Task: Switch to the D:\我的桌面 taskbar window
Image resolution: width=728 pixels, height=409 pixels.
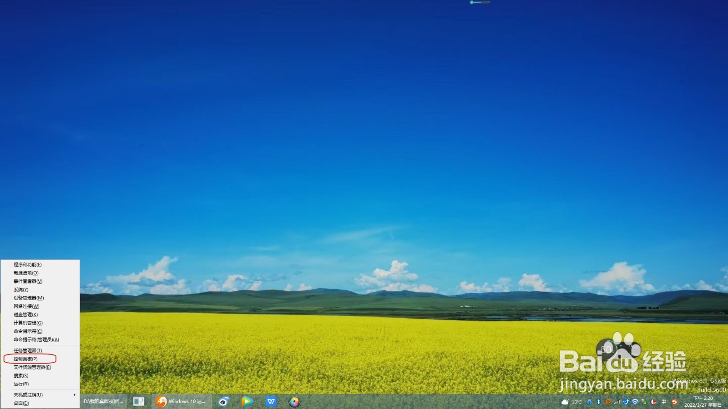Action: pyautogui.click(x=103, y=401)
